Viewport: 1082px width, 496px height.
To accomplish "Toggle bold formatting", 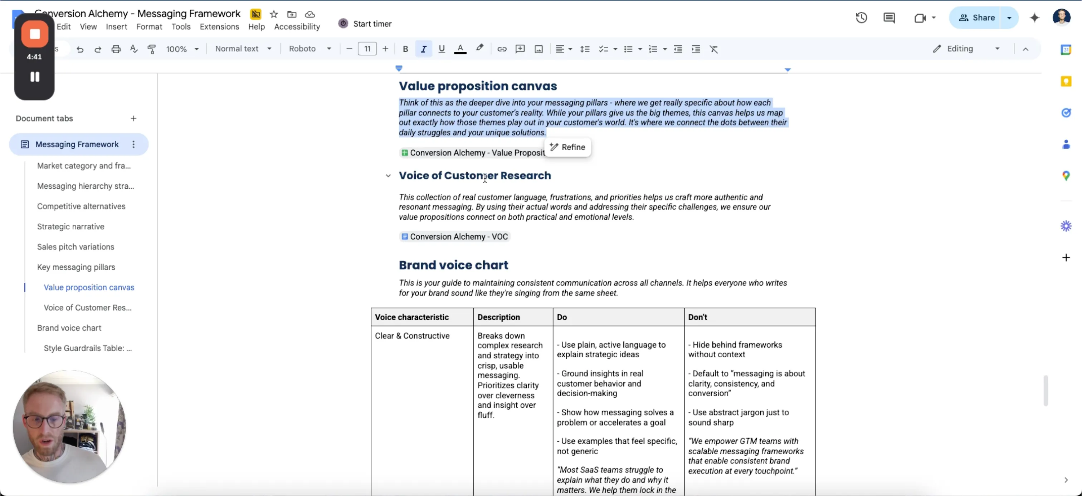I will tap(405, 49).
